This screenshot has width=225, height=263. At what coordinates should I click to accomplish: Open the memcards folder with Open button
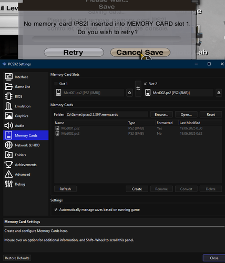pyautogui.click(x=186, y=115)
